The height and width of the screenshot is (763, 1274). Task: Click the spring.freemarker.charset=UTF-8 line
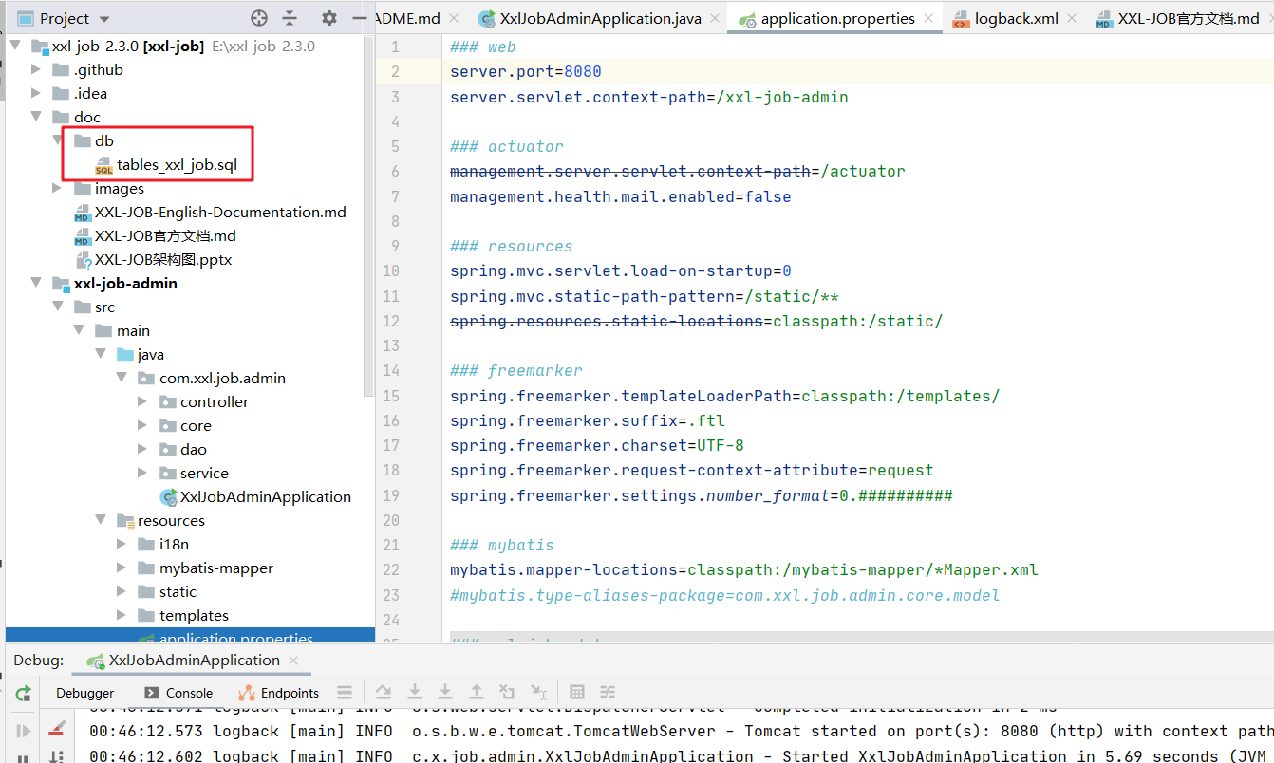point(597,445)
